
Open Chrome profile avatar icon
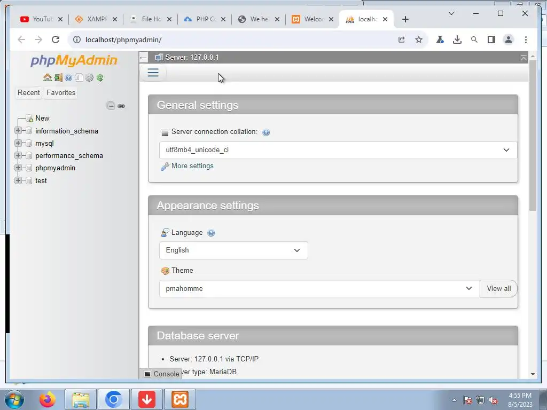(x=509, y=40)
